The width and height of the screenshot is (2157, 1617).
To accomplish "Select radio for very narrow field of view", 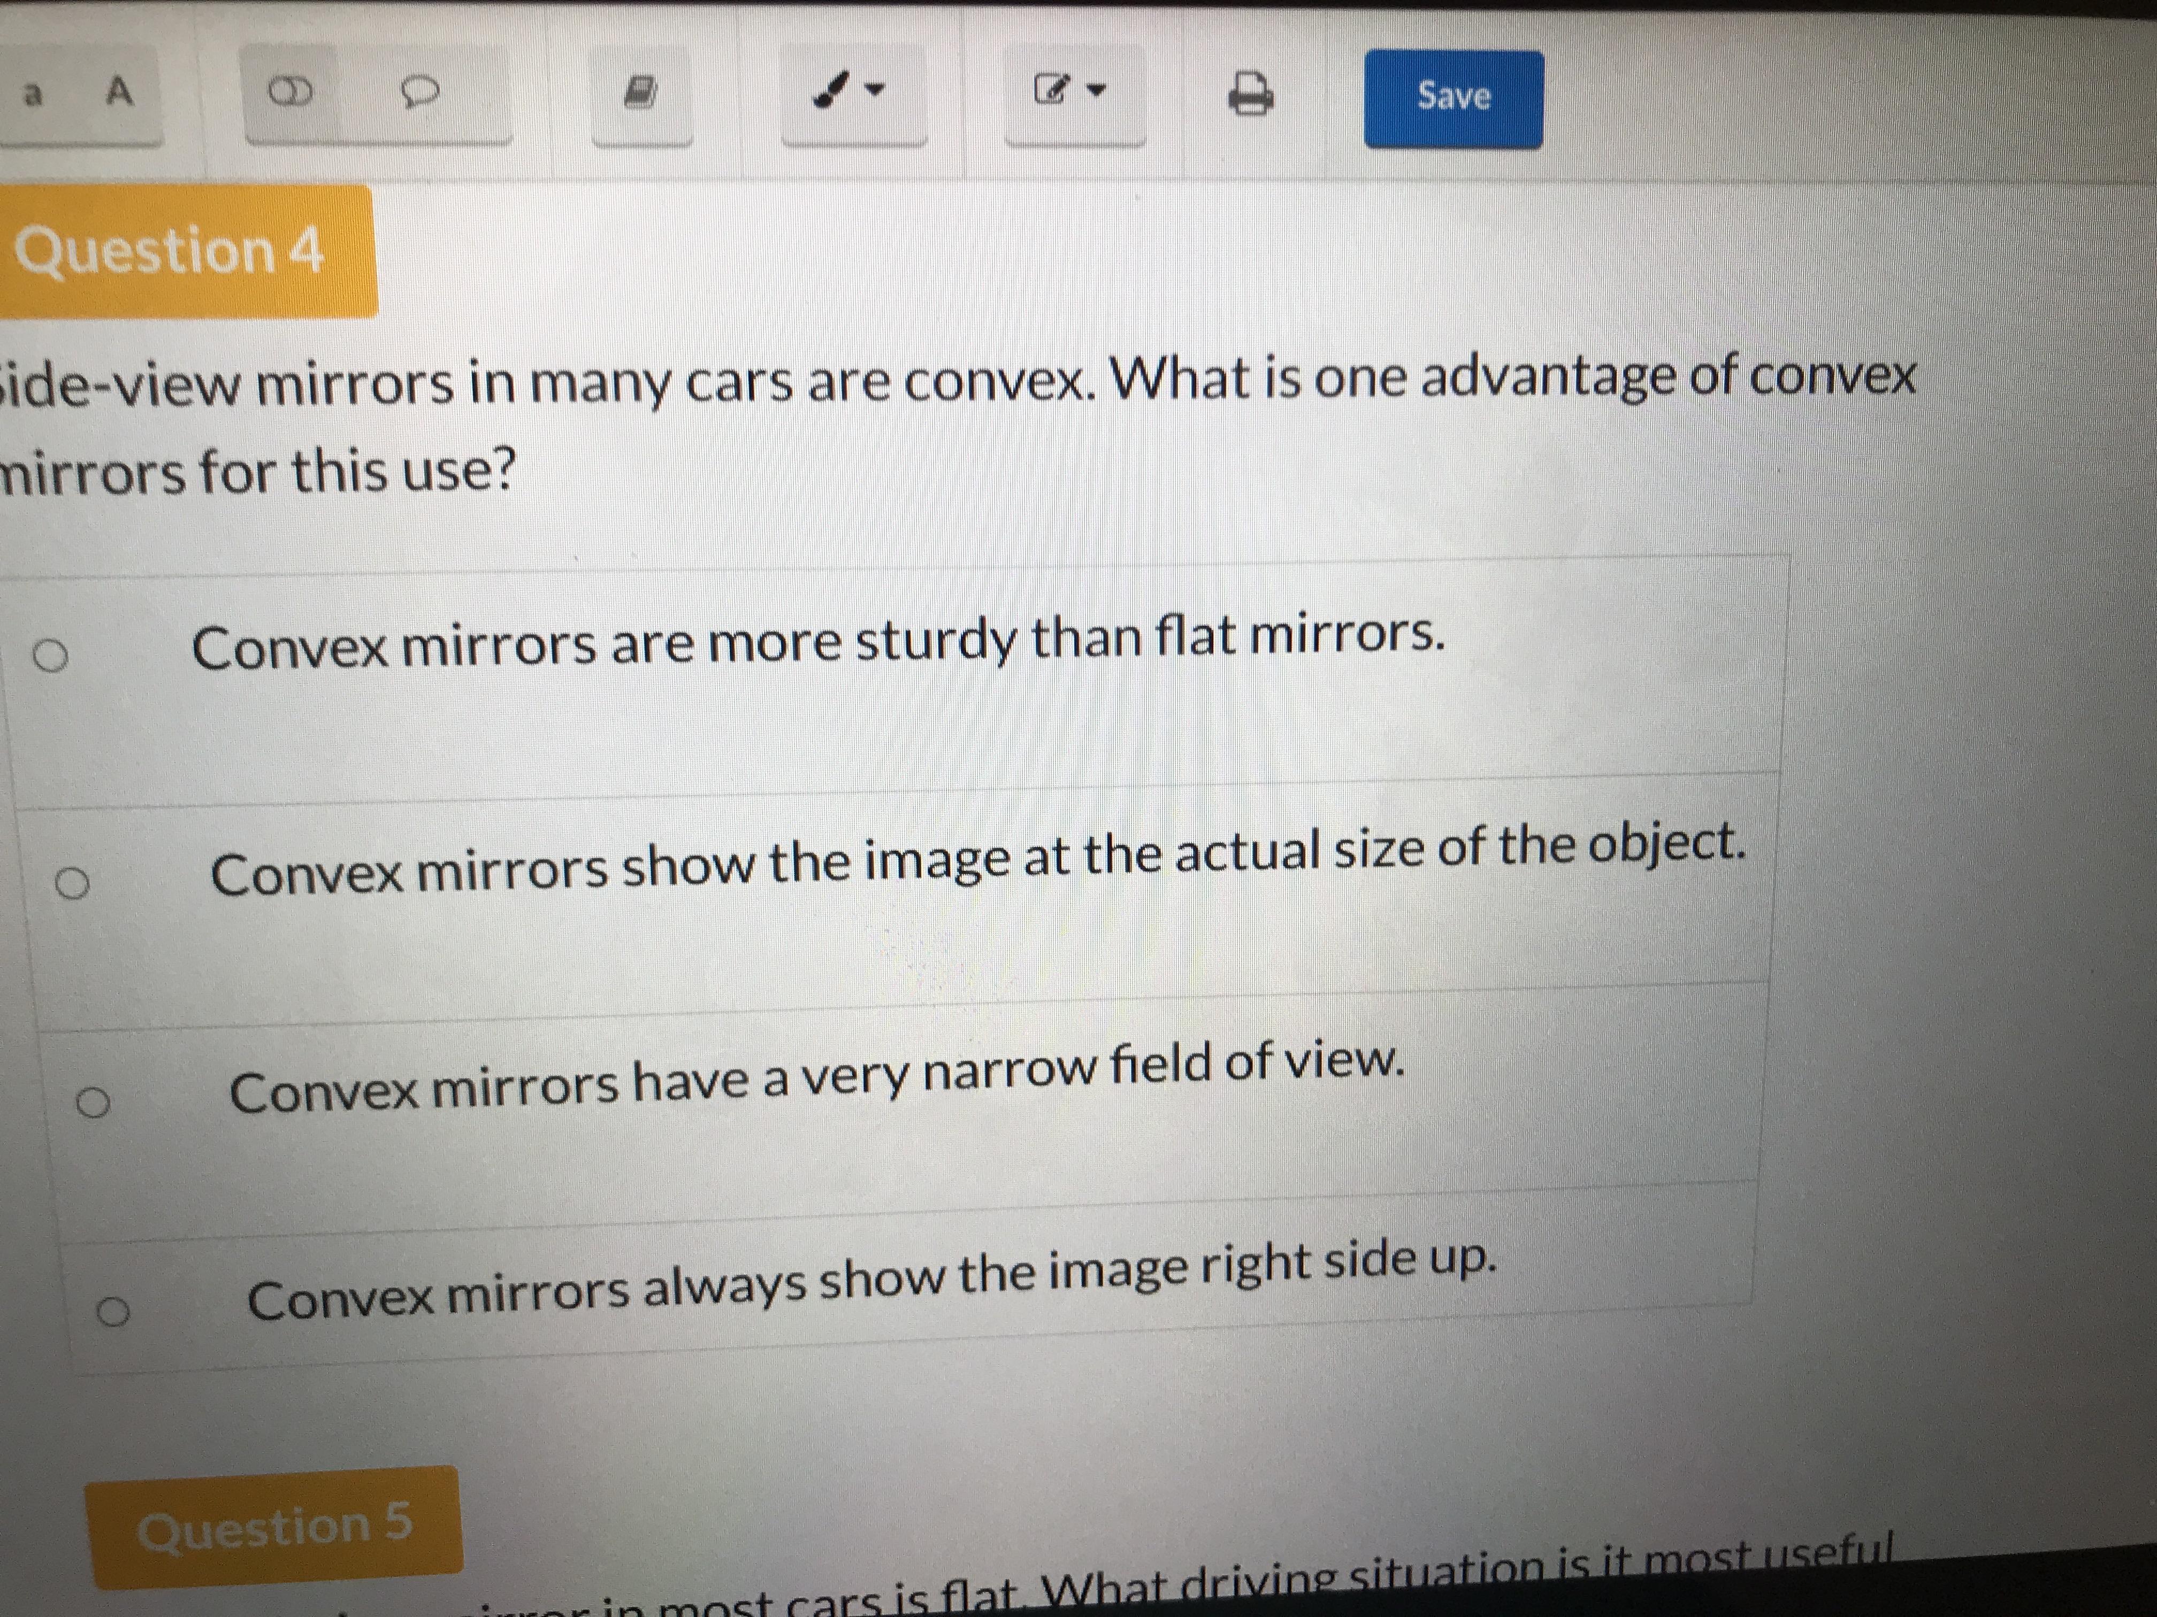I will (94, 1103).
